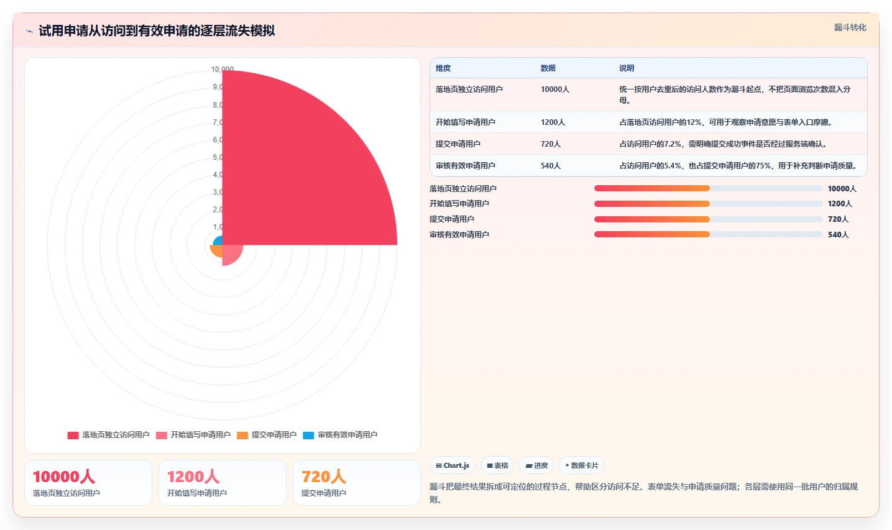892x530 pixels.
Task: Click the 1200人 cell in the table
Action: coord(553,122)
